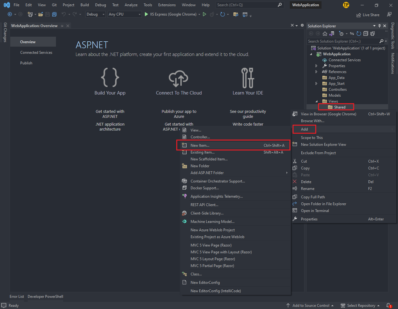The width and height of the screenshot is (398, 309).
Task: Click the Open File folder icon
Action: (x=41, y=14)
